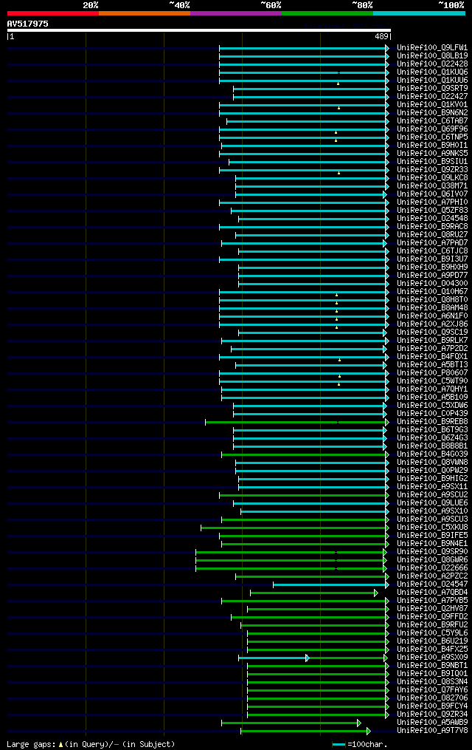Viewport: 472px width, 750px height.
Task: Click the orange ~40% legend segment
Action: [145, 13]
